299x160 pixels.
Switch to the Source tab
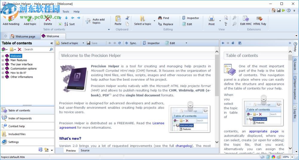[x=85, y=150]
